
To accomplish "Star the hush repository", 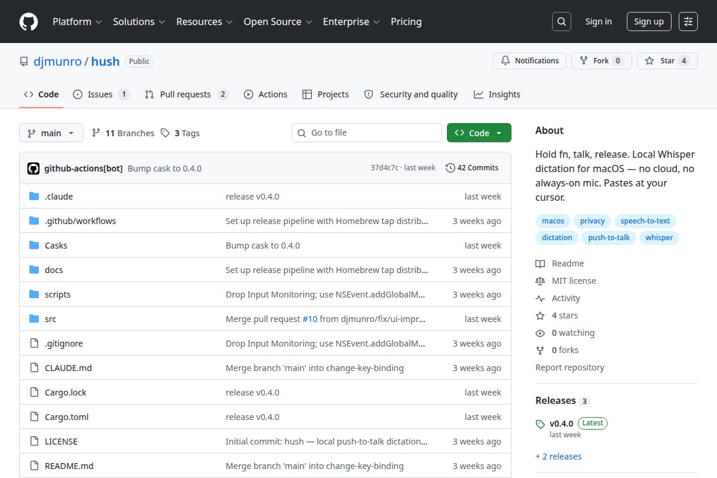I will [667, 61].
